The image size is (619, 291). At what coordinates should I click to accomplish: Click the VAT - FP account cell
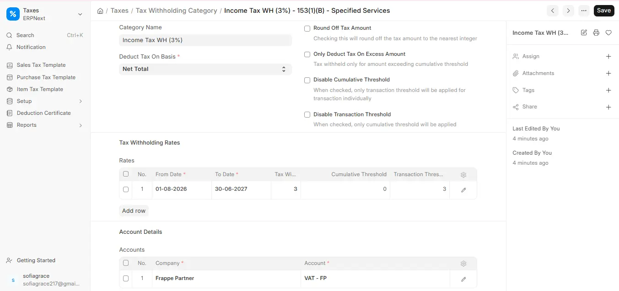375,278
